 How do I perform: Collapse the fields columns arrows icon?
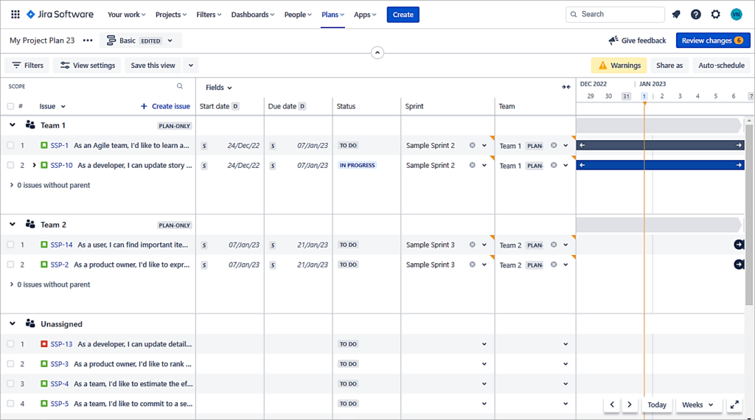tap(566, 87)
